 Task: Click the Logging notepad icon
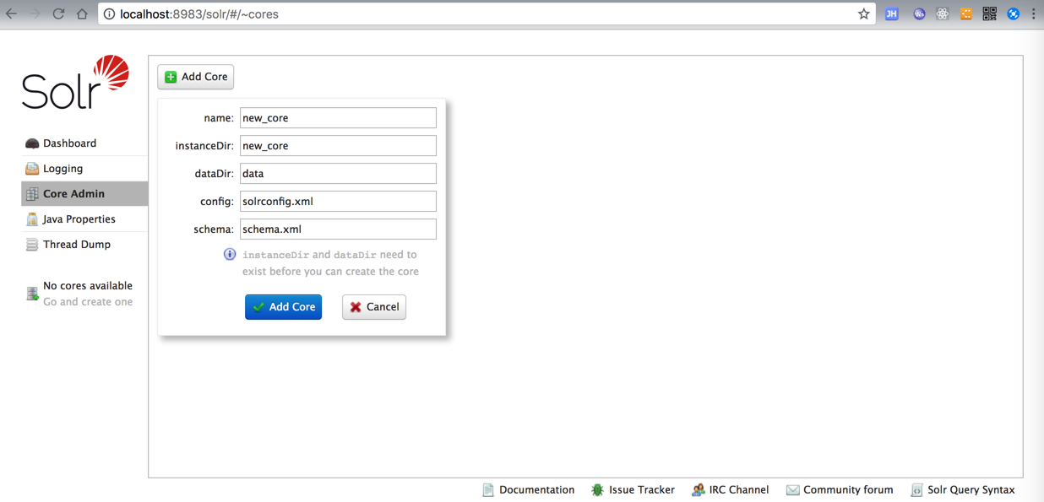click(x=32, y=169)
